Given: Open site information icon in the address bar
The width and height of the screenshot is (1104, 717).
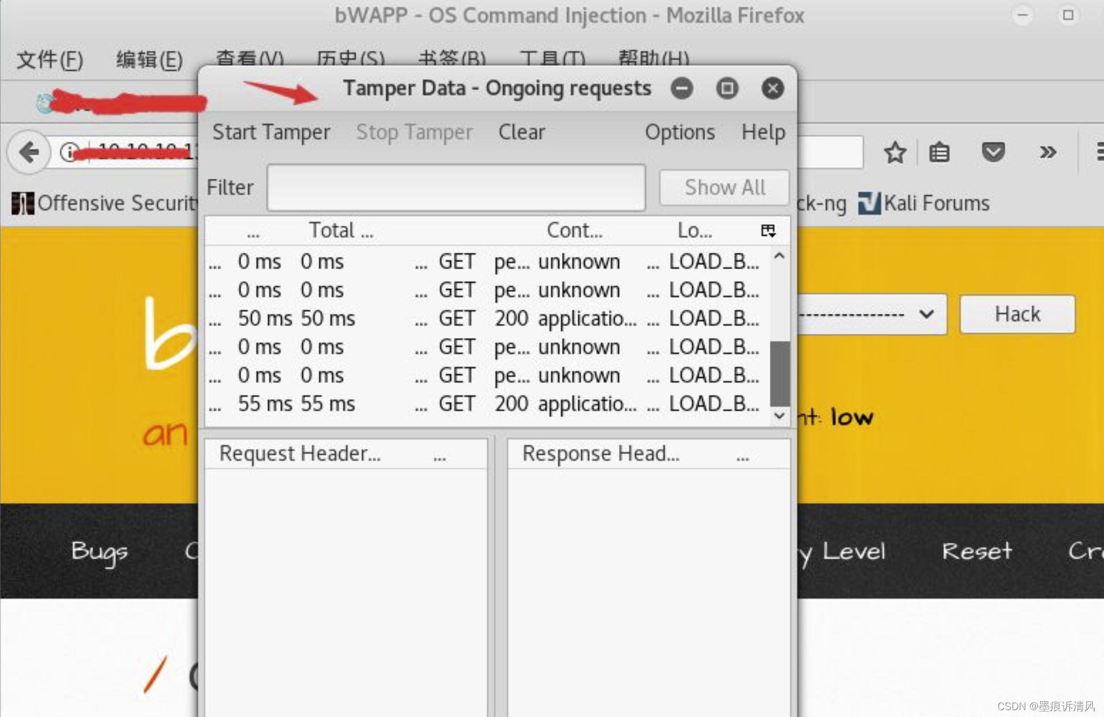Looking at the screenshot, I should pos(69,152).
